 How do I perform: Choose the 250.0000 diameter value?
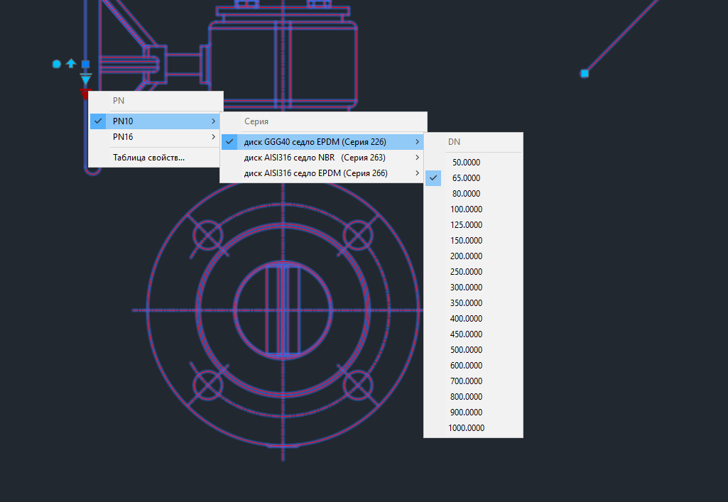pos(466,272)
